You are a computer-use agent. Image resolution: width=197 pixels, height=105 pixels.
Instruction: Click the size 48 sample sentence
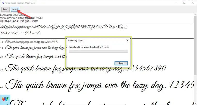(x=100, y=86)
